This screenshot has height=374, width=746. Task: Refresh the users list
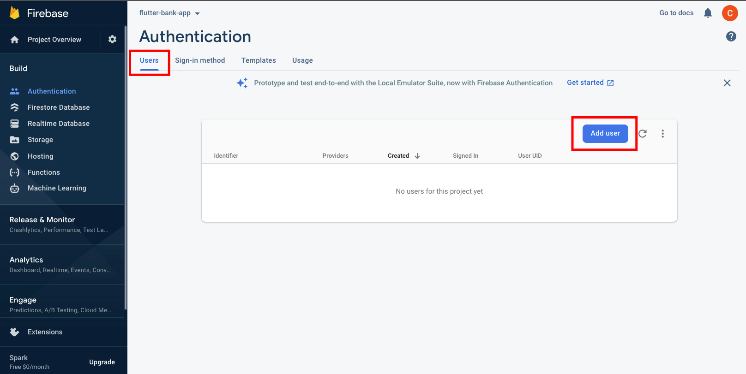click(643, 134)
